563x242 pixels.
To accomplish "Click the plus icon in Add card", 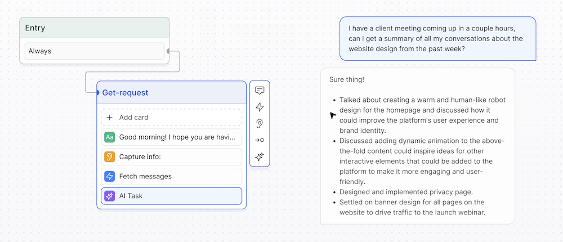I will (x=110, y=117).
